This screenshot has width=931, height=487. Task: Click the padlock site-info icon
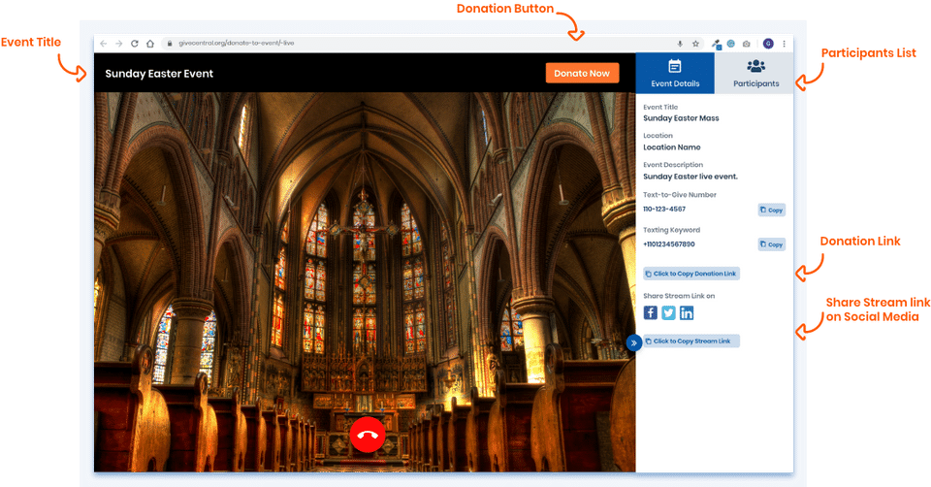(169, 44)
